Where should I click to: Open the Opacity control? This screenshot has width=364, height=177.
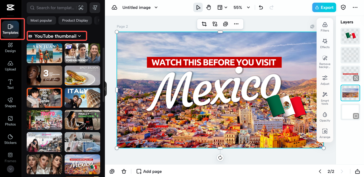click(x=325, y=117)
